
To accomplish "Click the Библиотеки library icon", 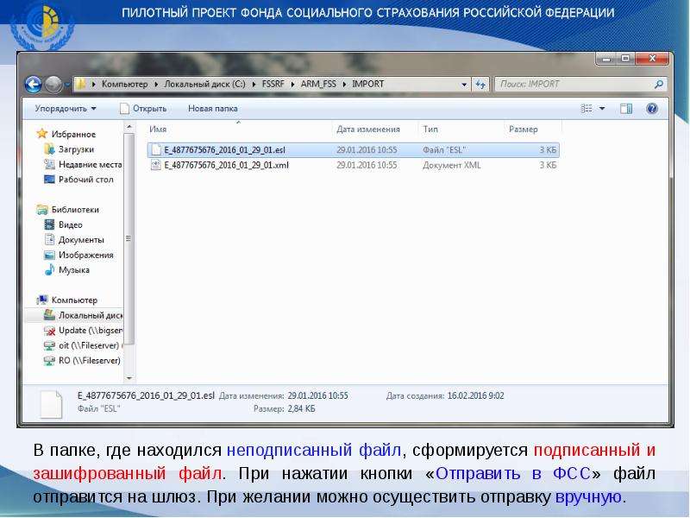I will tap(41, 210).
